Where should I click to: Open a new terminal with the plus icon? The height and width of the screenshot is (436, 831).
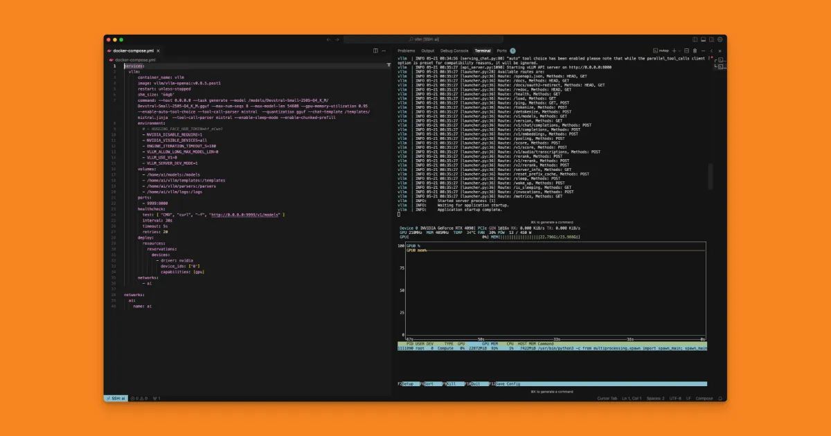pos(674,51)
